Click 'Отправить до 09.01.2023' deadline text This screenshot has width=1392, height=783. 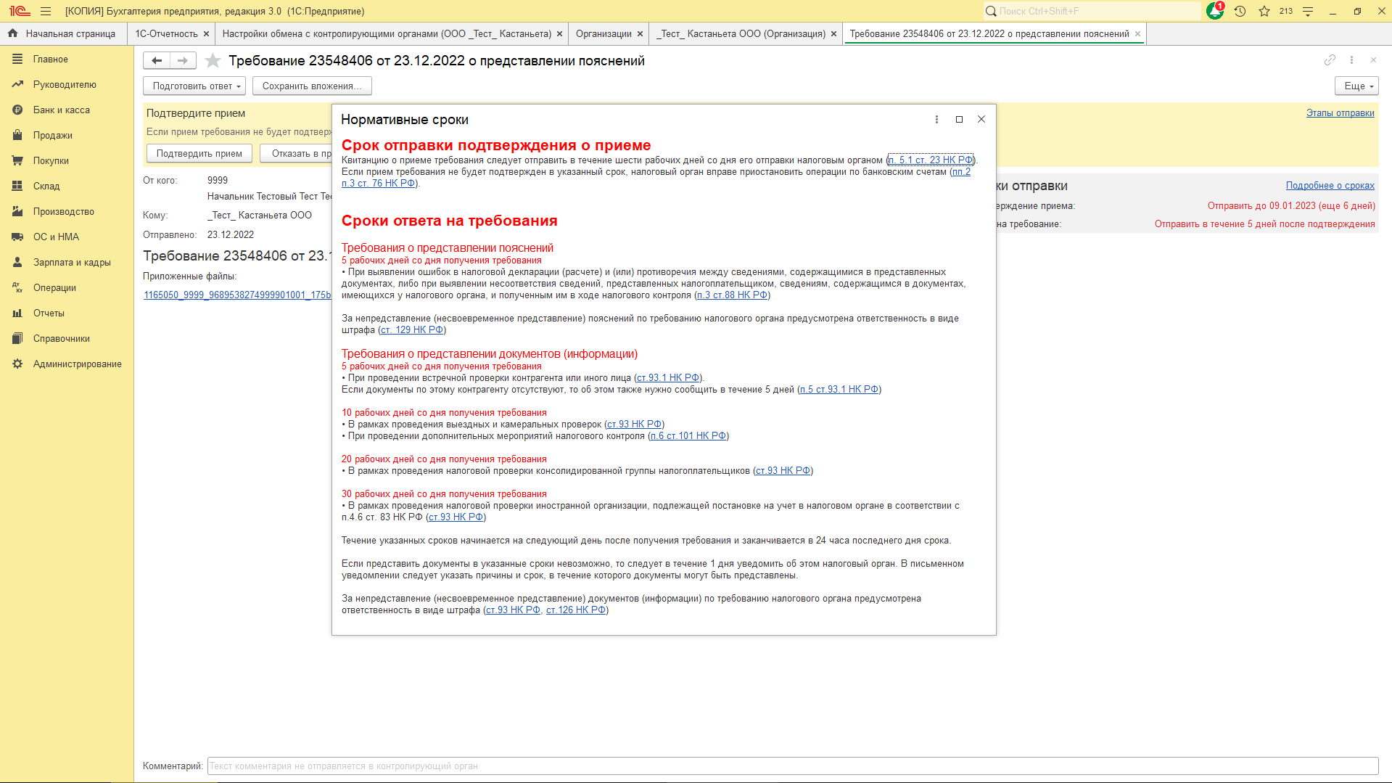(x=1291, y=205)
